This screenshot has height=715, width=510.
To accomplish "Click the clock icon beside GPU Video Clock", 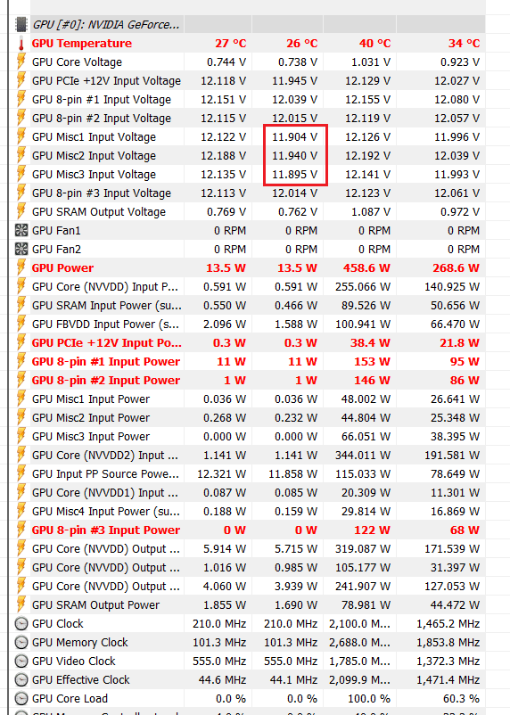I will pos(21,662).
